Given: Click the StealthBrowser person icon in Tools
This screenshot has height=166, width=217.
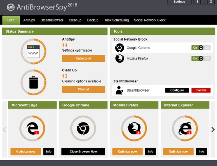Looking at the screenshot, I should coord(119,90).
